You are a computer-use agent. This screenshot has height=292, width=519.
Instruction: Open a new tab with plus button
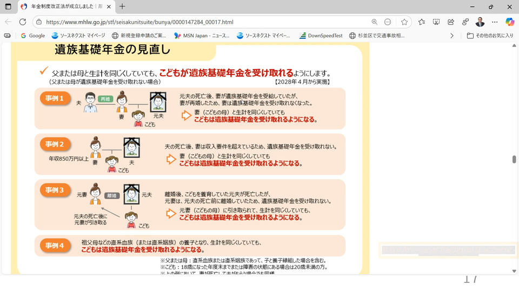click(122, 6)
